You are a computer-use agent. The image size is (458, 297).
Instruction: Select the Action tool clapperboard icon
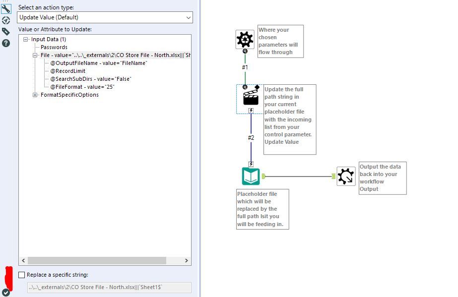tap(252, 98)
